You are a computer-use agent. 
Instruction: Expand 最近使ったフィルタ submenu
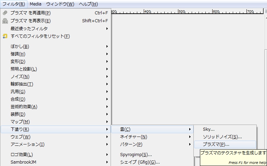tap(56, 29)
